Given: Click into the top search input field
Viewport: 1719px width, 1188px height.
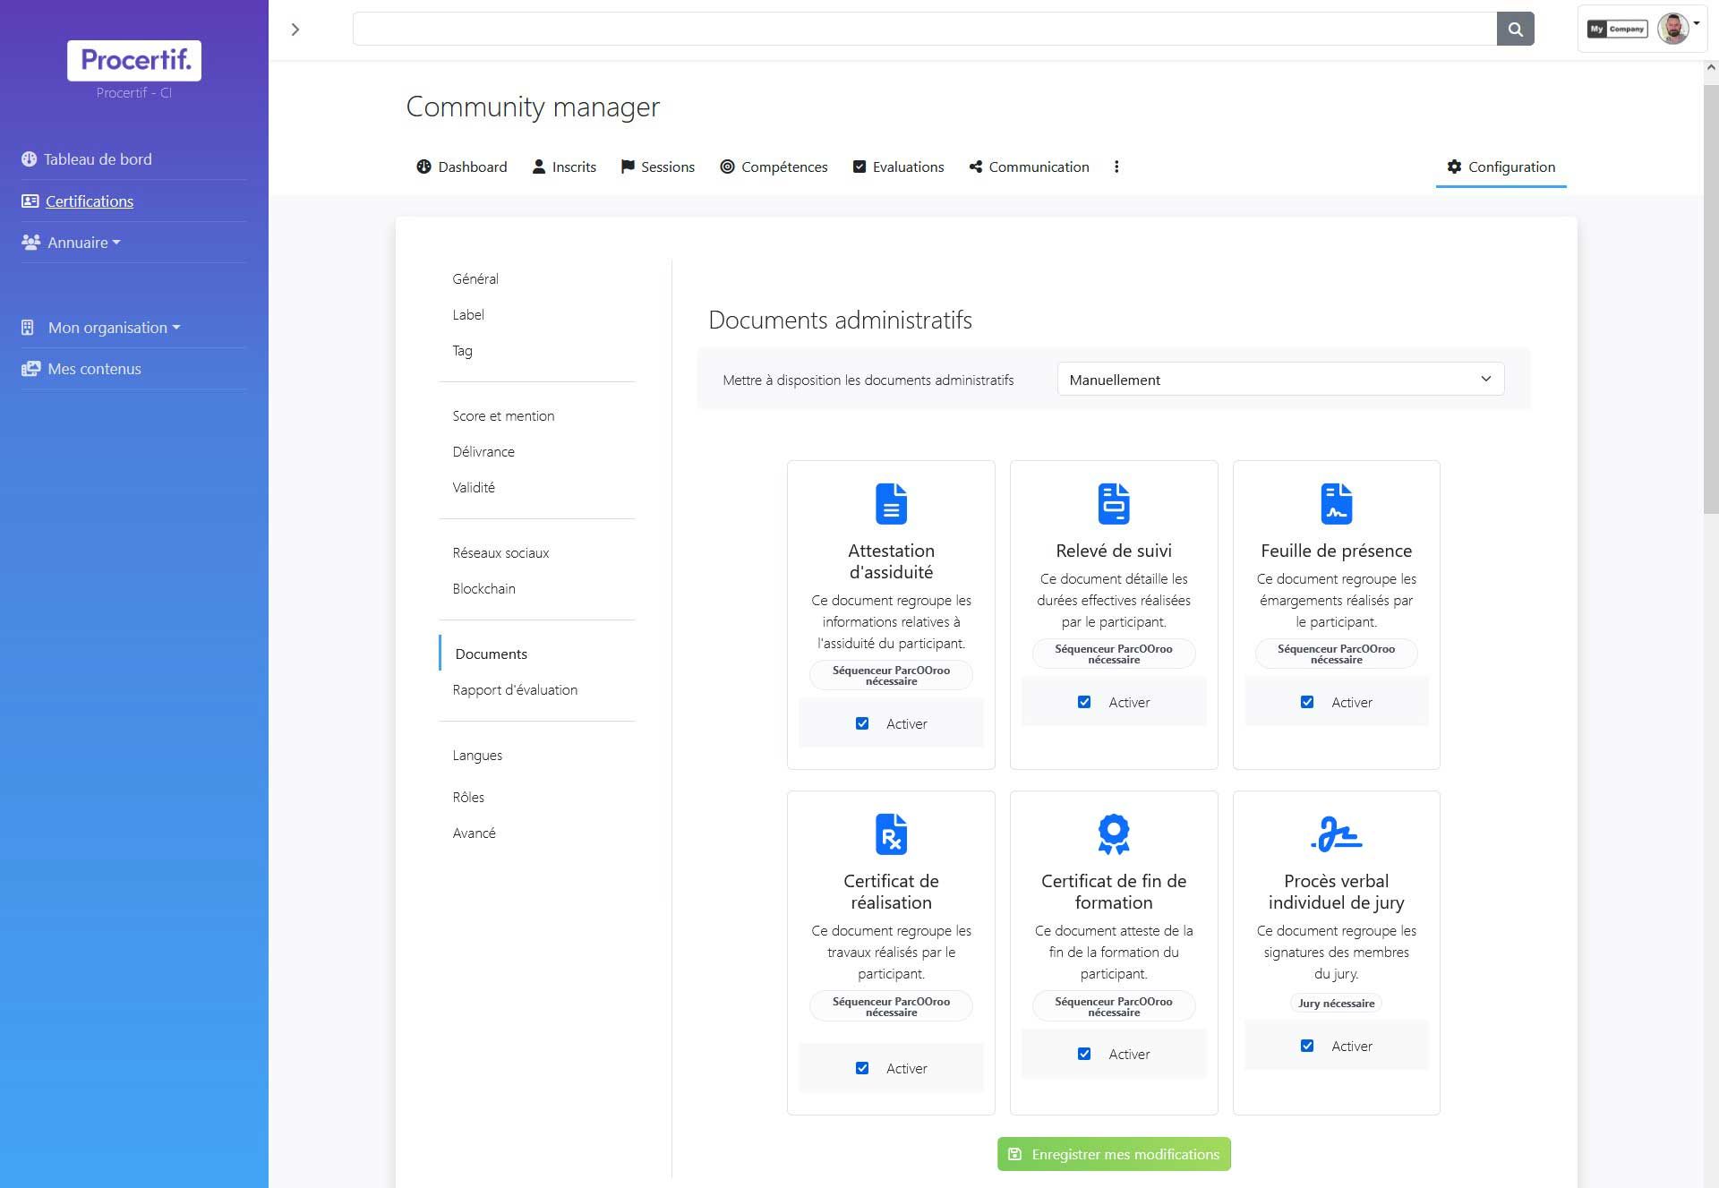Looking at the screenshot, I should (x=924, y=29).
